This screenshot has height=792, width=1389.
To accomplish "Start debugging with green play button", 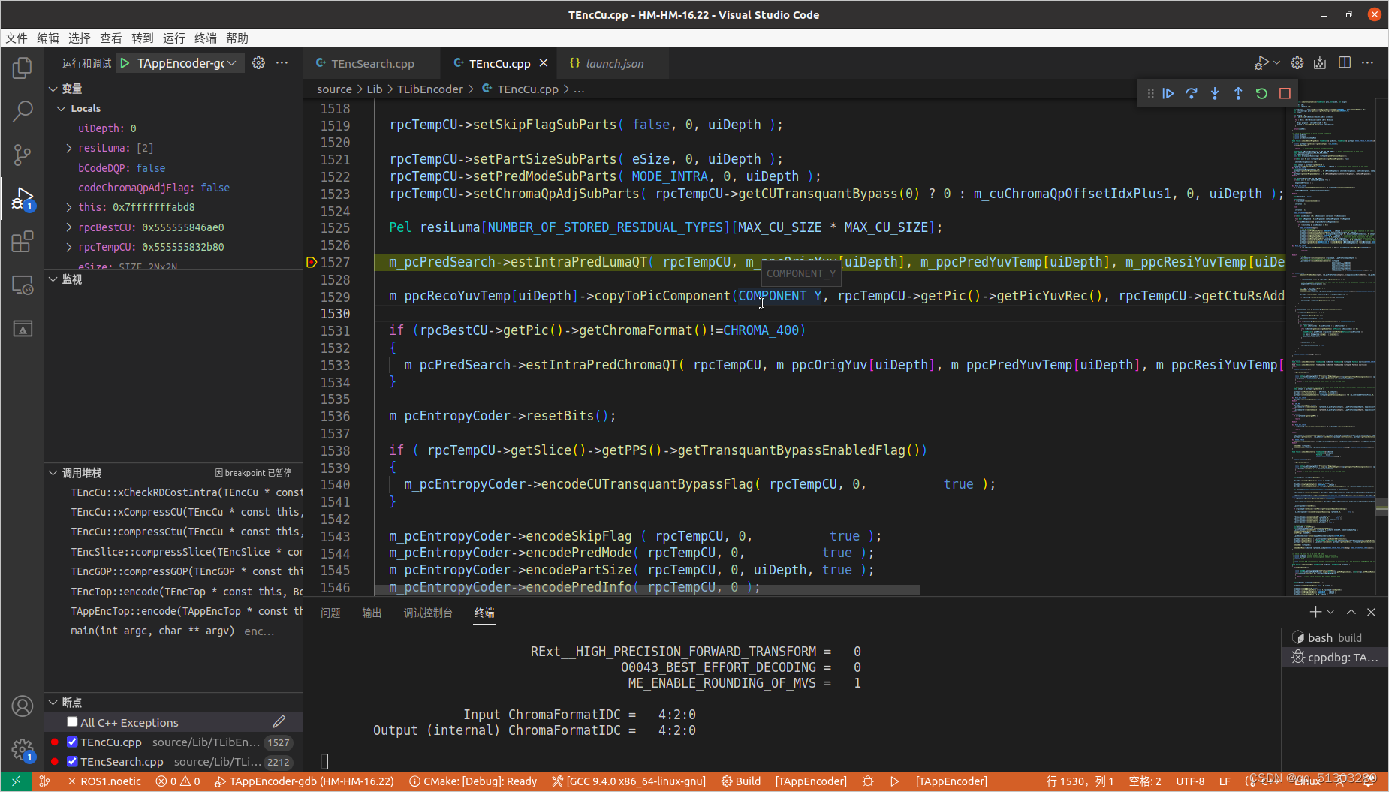I will (x=125, y=63).
